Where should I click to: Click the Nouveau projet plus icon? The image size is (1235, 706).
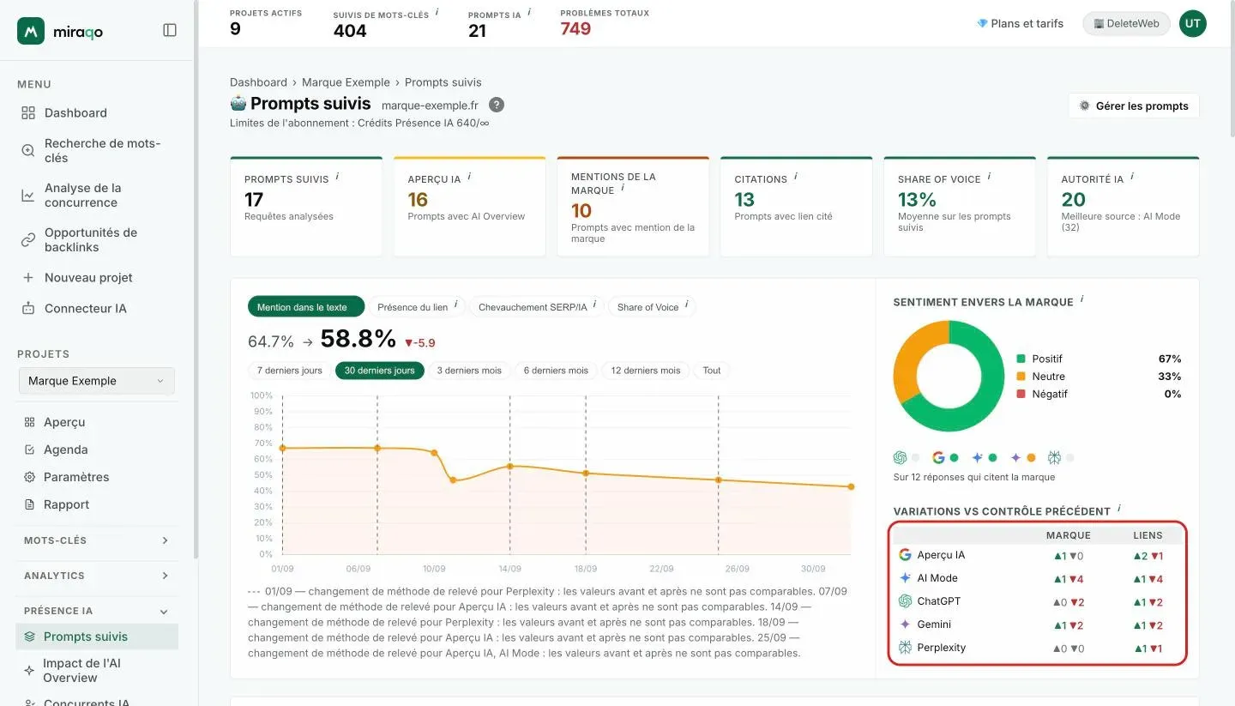point(28,278)
